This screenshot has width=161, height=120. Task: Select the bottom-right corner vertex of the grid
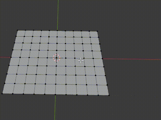click(109, 95)
